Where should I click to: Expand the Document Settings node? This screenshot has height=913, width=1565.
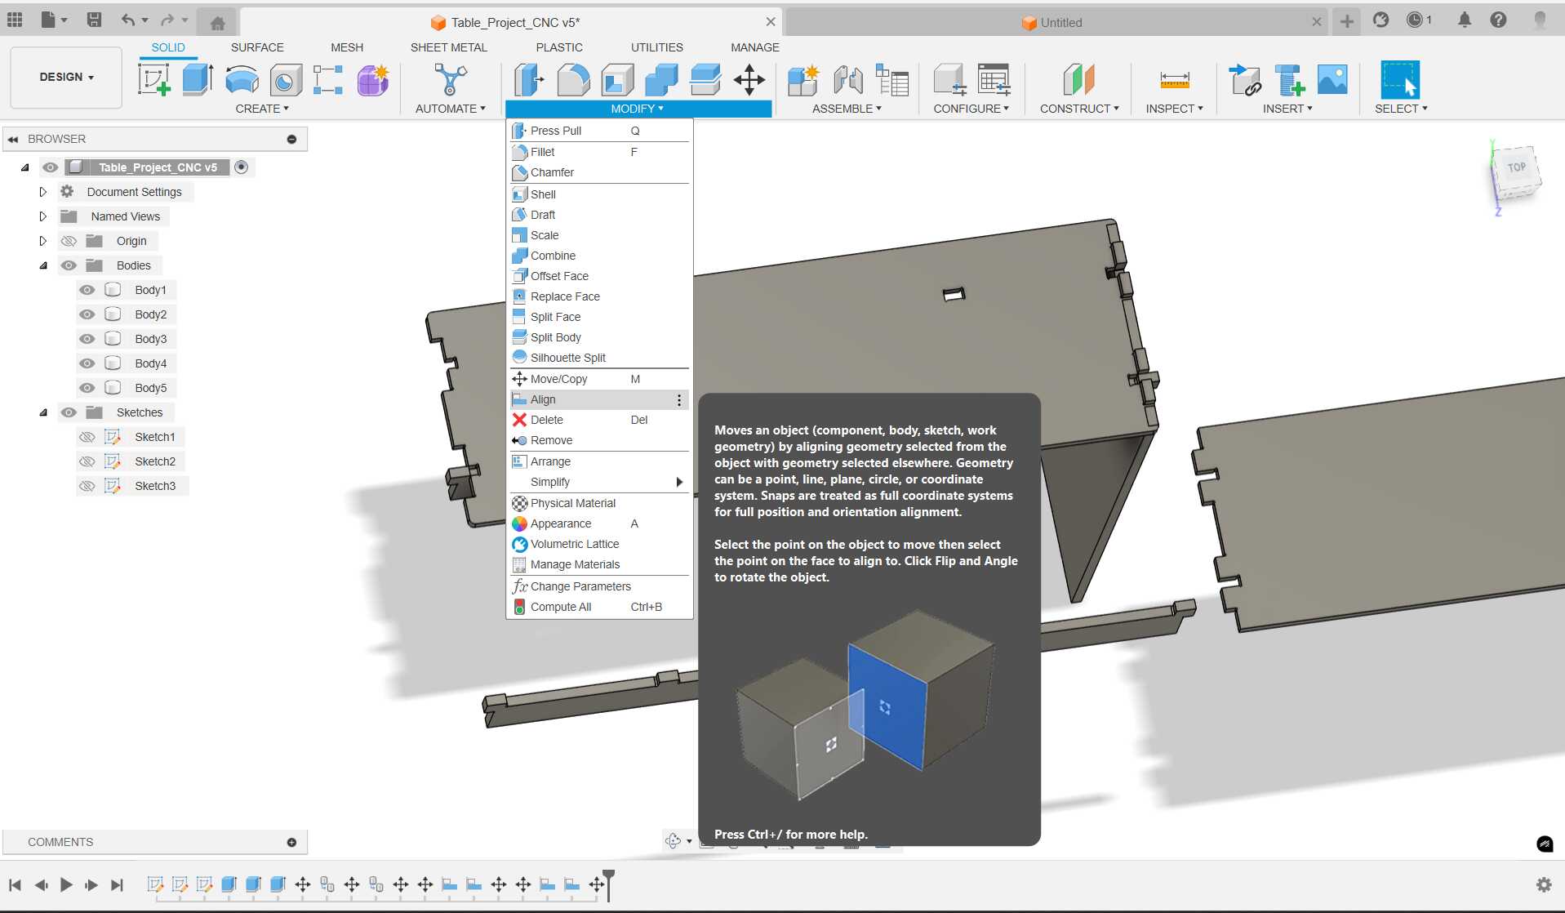pos(43,192)
